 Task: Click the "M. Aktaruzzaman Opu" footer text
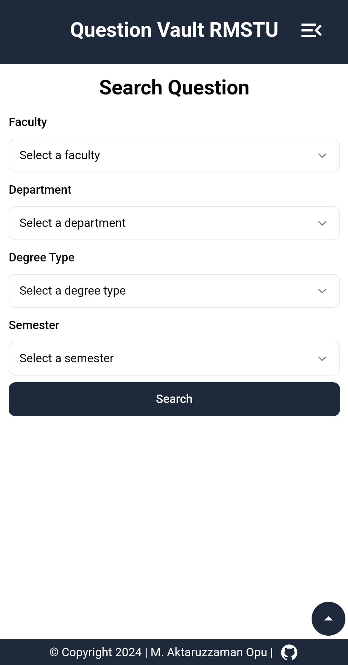click(209, 652)
